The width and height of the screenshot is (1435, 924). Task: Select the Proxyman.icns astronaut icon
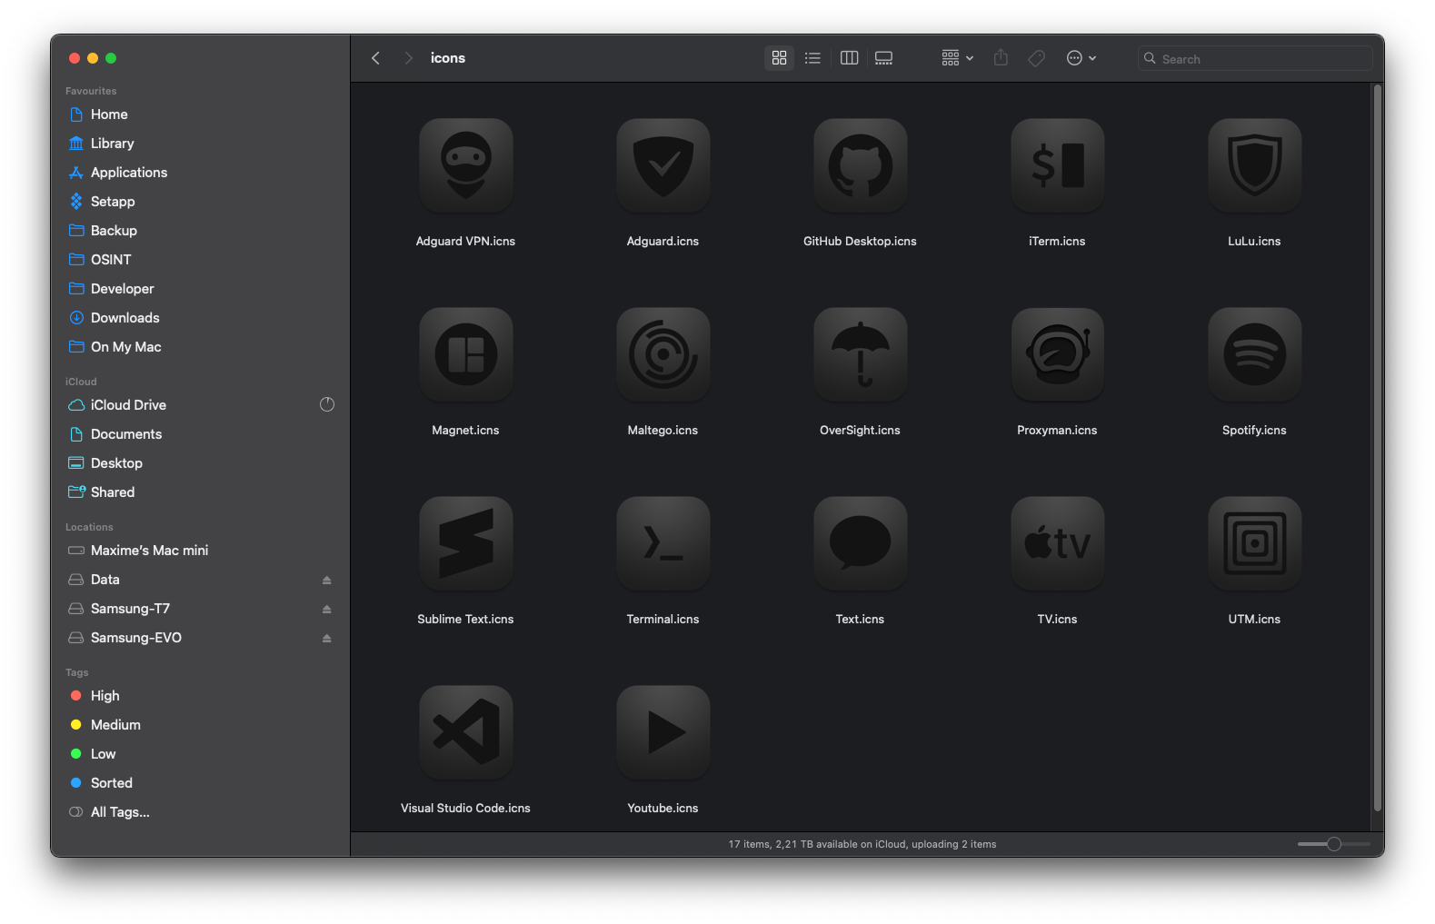pos(1057,355)
